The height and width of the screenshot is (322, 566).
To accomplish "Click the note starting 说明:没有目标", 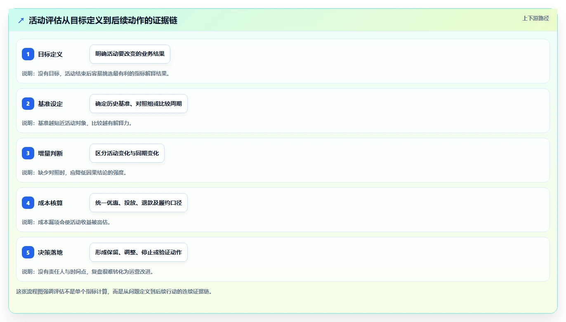I will coord(96,73).
